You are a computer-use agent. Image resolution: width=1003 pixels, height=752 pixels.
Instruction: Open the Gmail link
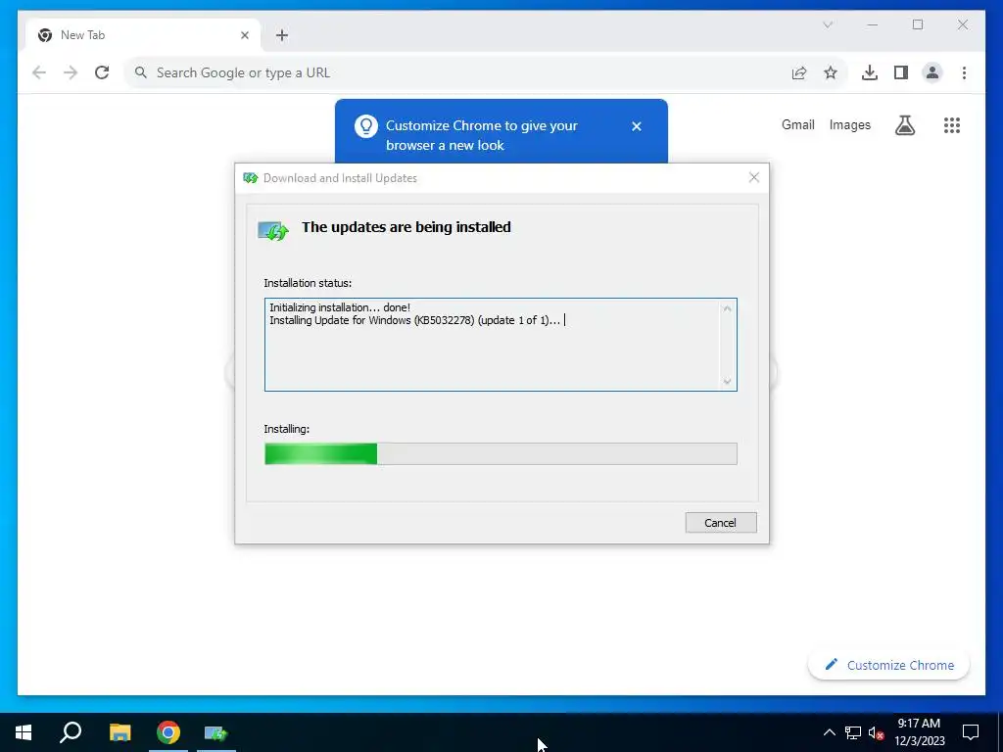click(797, 124)
